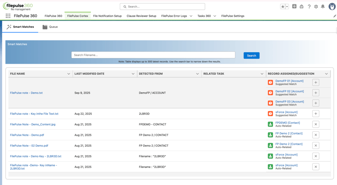Switch to the FilePulse 360 nav tab

[53, 16]
